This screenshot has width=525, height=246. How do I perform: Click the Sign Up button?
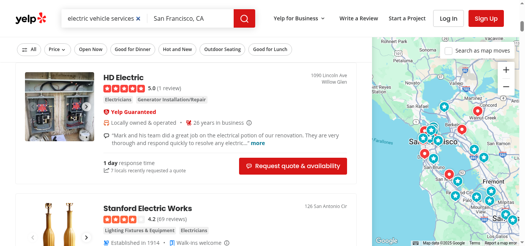pos(486,18)
